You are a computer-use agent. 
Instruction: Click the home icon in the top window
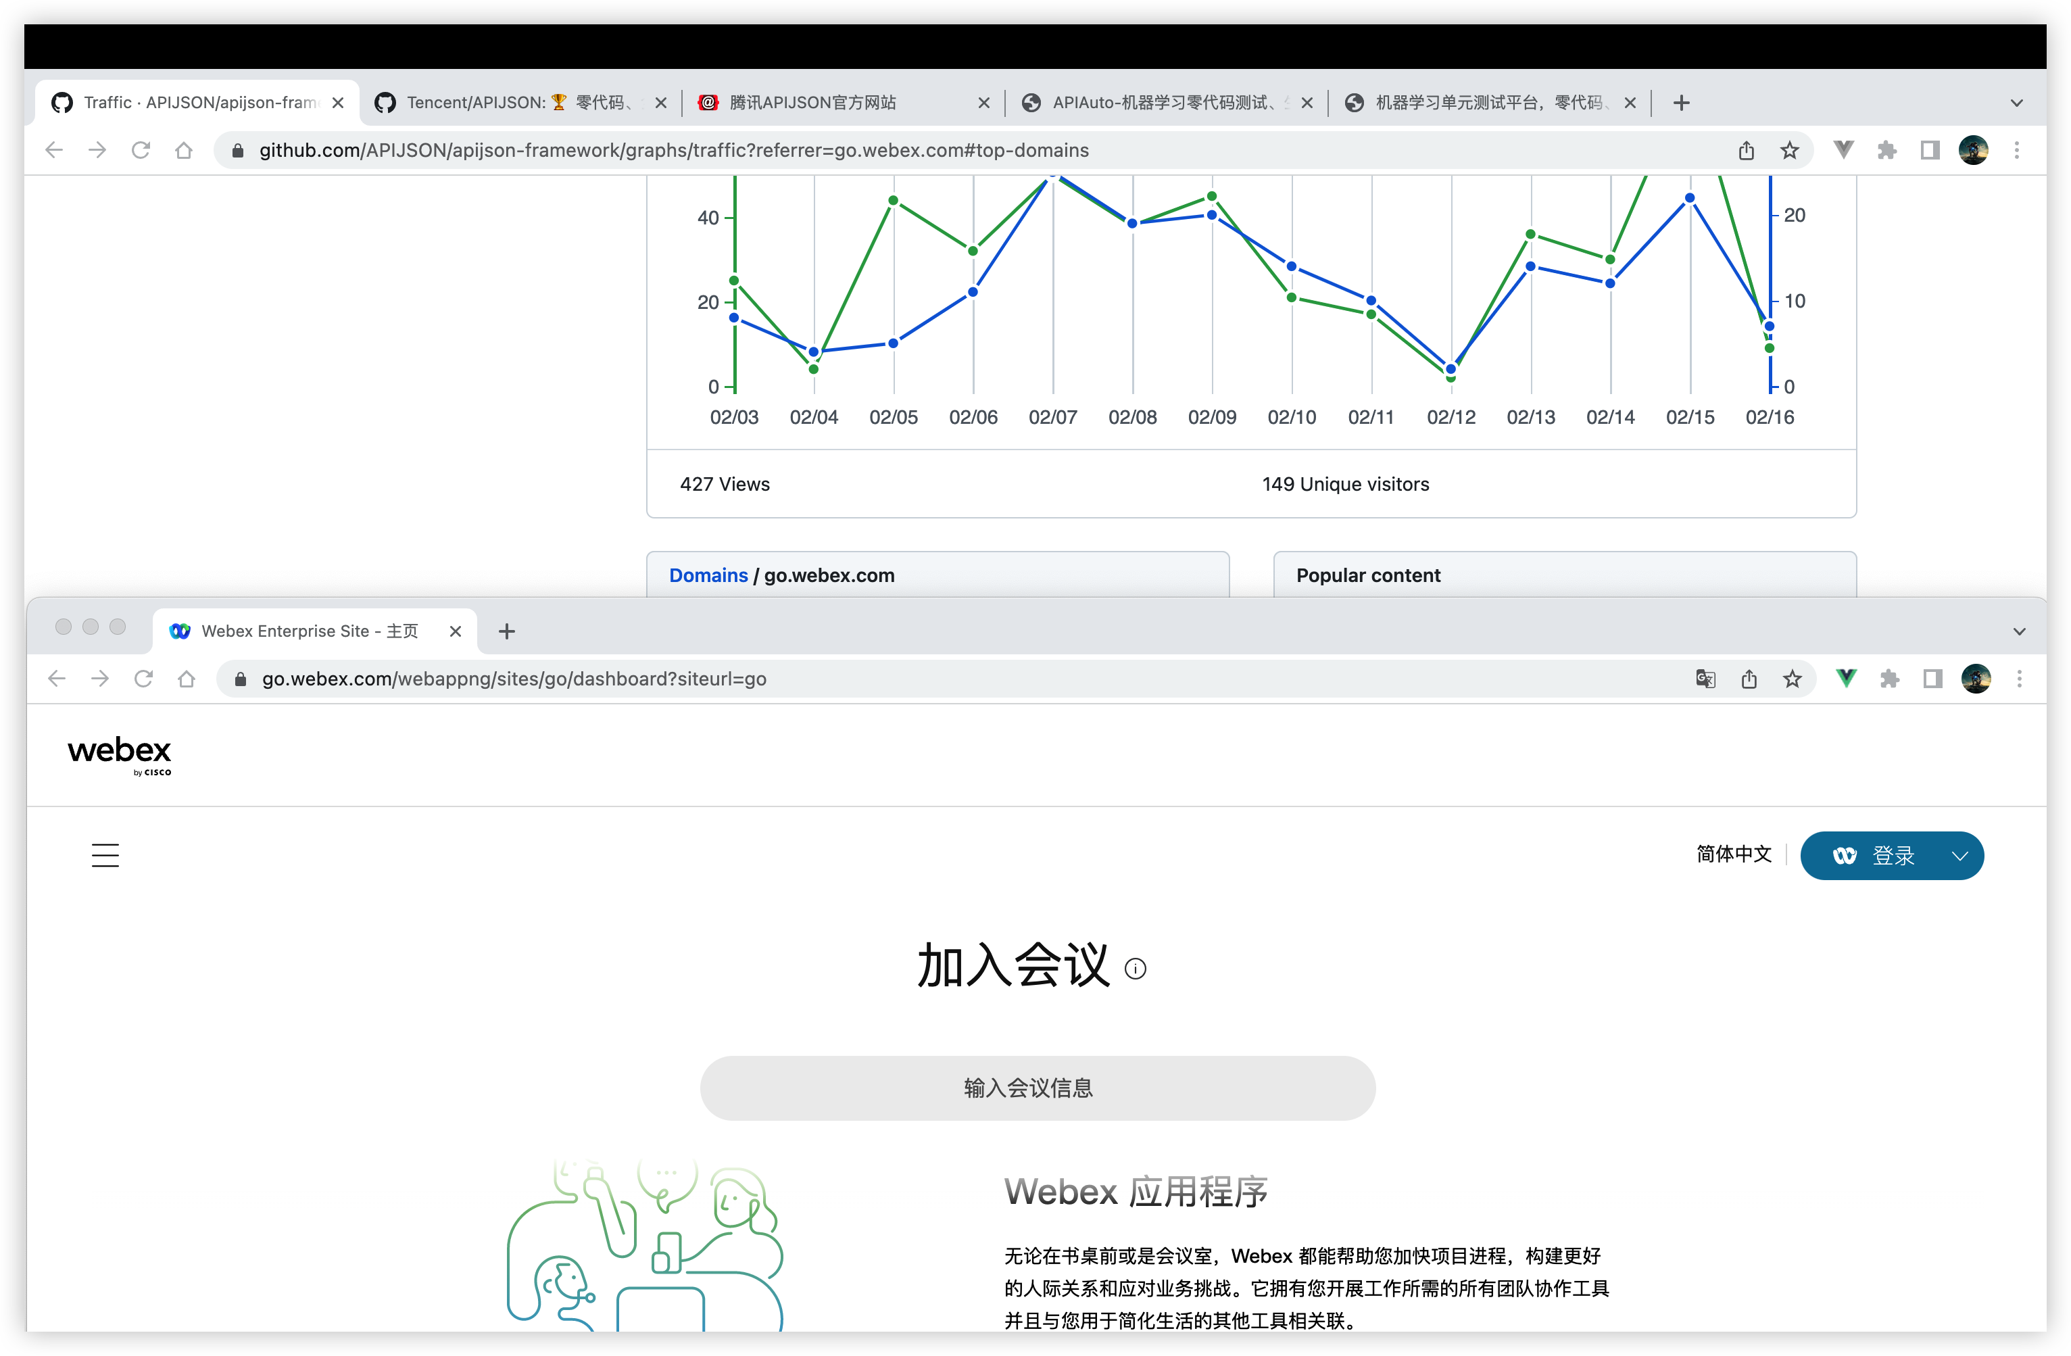[184, 149]
